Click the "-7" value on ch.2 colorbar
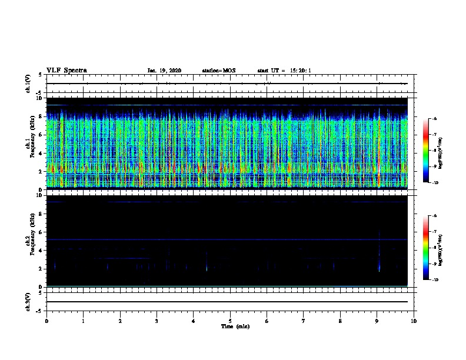This screenshot has width=466, height=360. [x=434, y=232]
